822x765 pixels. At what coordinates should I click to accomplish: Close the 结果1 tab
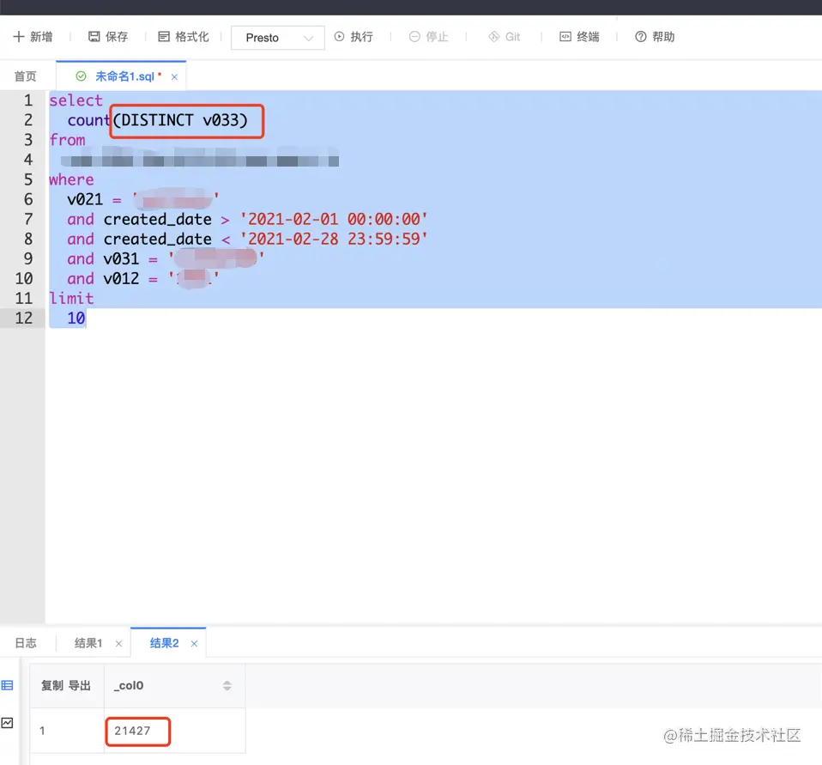point(118,642)
